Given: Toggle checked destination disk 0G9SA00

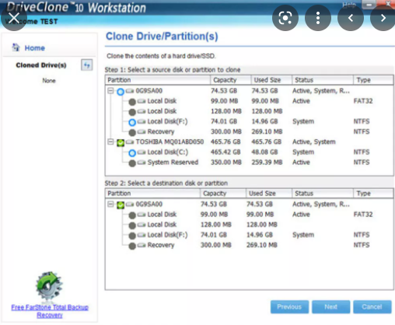Looking at the screenshot, I should coord(121,205).
